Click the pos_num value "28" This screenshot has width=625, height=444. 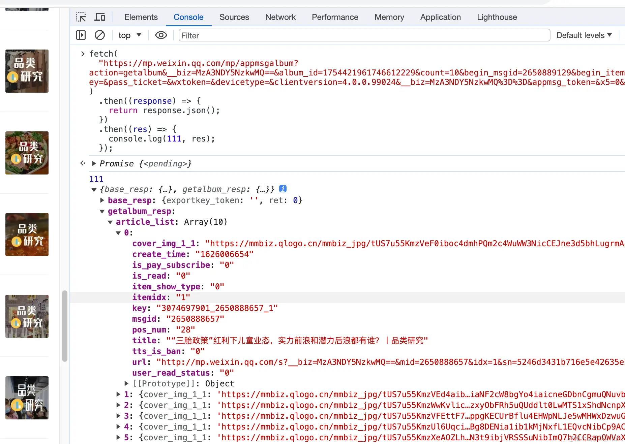pyautogui.click(x=185, y=330)
